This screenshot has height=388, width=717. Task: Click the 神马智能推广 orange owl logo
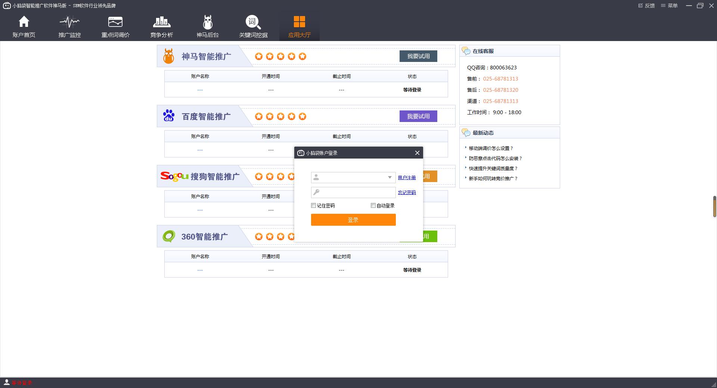pos(169,56)
